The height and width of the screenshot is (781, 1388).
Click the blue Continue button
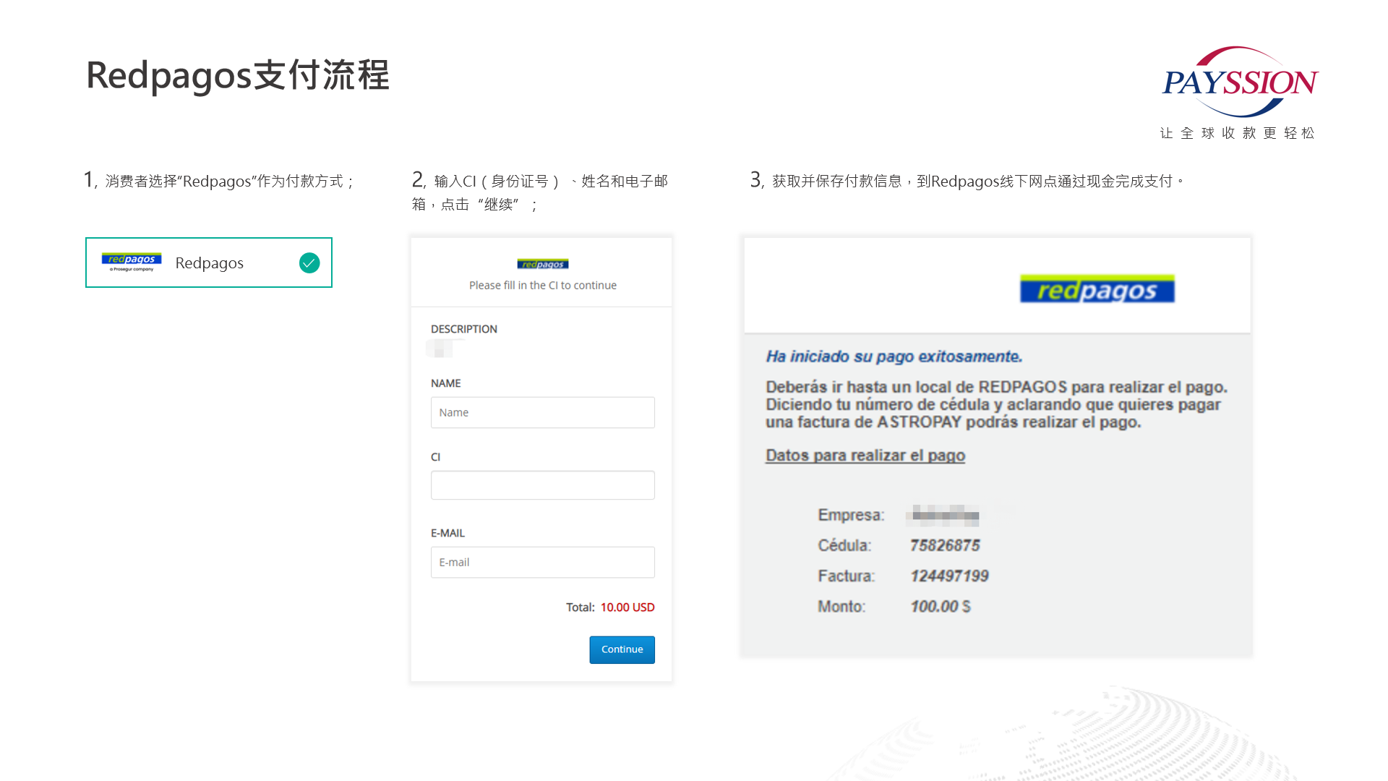point(622,649)
